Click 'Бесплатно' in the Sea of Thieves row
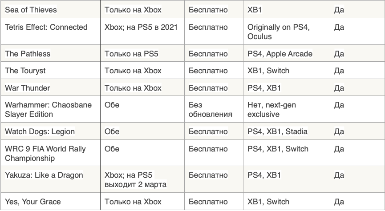The height and width of the screenshot is (211, 385). [x=208, y=9]
